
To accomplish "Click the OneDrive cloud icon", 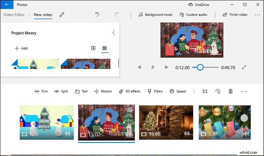I will point(191,5).
